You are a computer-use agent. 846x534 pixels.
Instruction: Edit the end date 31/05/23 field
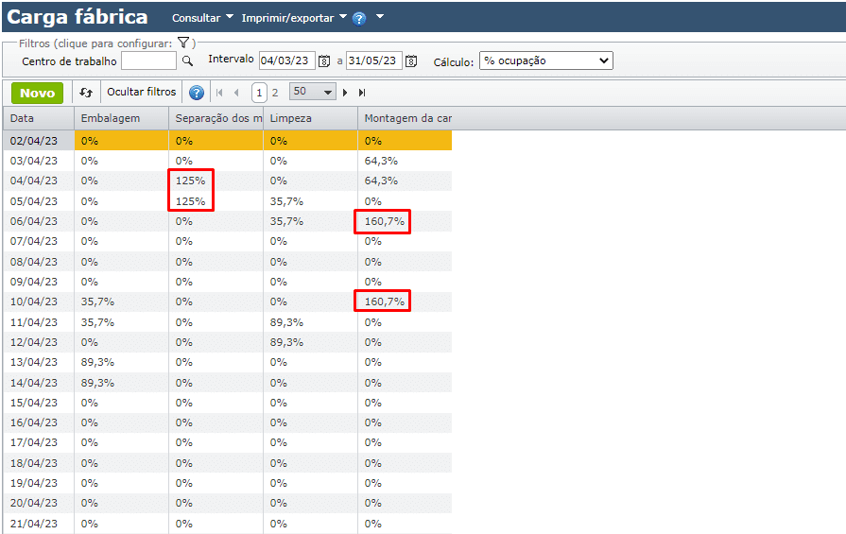374,60
